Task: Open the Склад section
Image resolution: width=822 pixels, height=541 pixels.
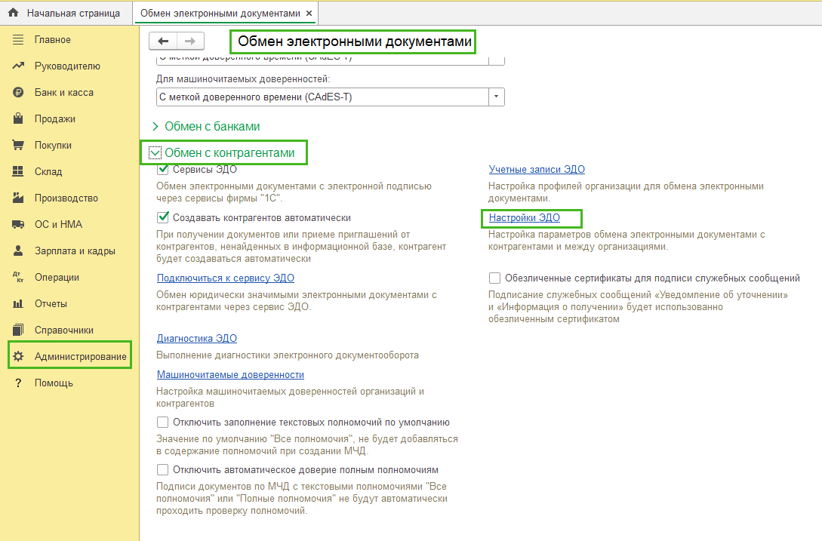Action: (48, 171)
